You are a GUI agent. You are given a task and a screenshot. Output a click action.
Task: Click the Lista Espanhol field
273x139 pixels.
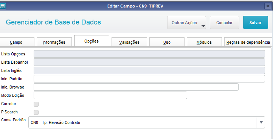tap(149, 62)
